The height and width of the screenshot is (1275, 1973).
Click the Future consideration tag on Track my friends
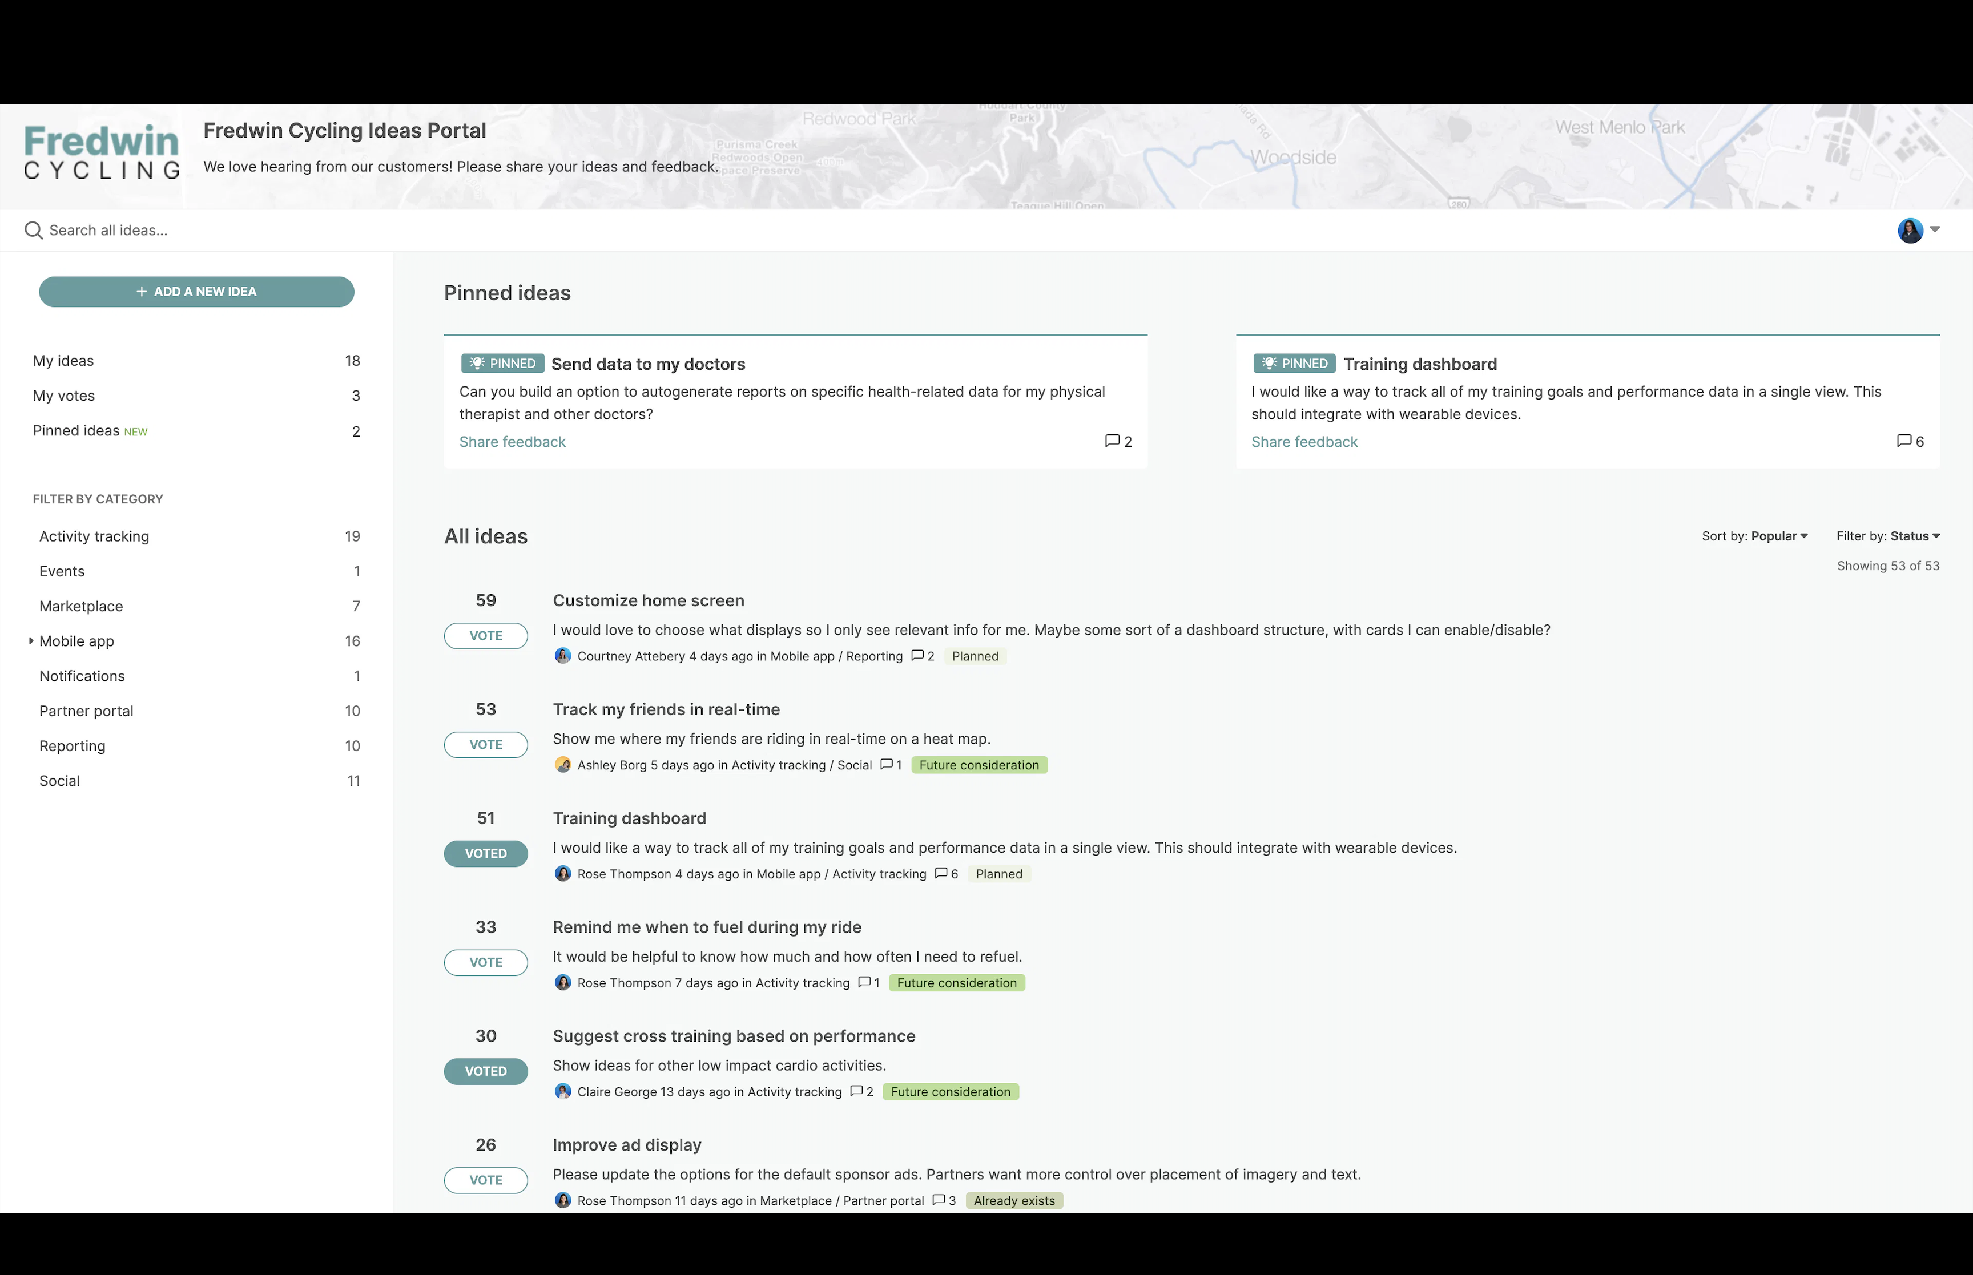(979, 765)
